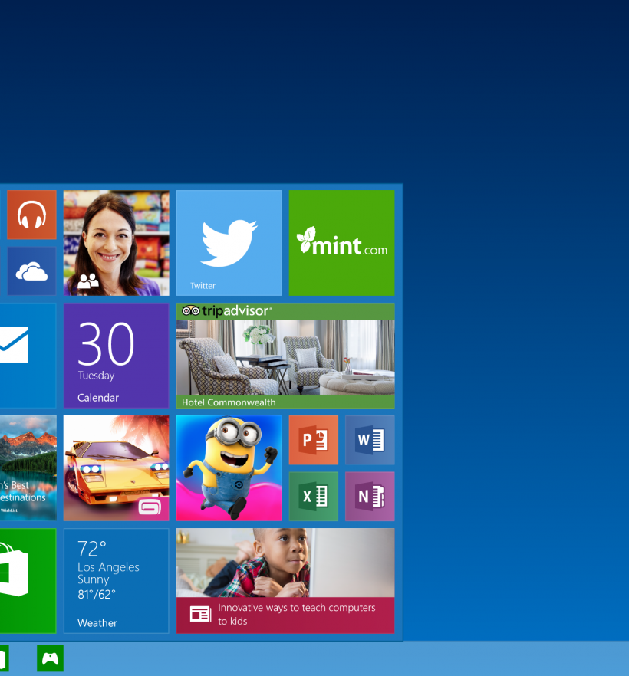
Task: Click the Xbox controller icon in taskbar
Action: coord(50,658)
